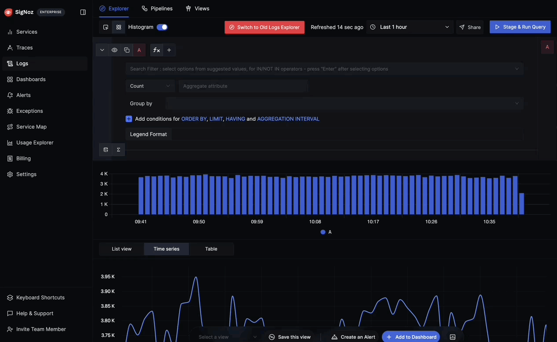Switch to the Pipelines tab
This screenshot has height=342, width=557.
[x=157, y=8]
